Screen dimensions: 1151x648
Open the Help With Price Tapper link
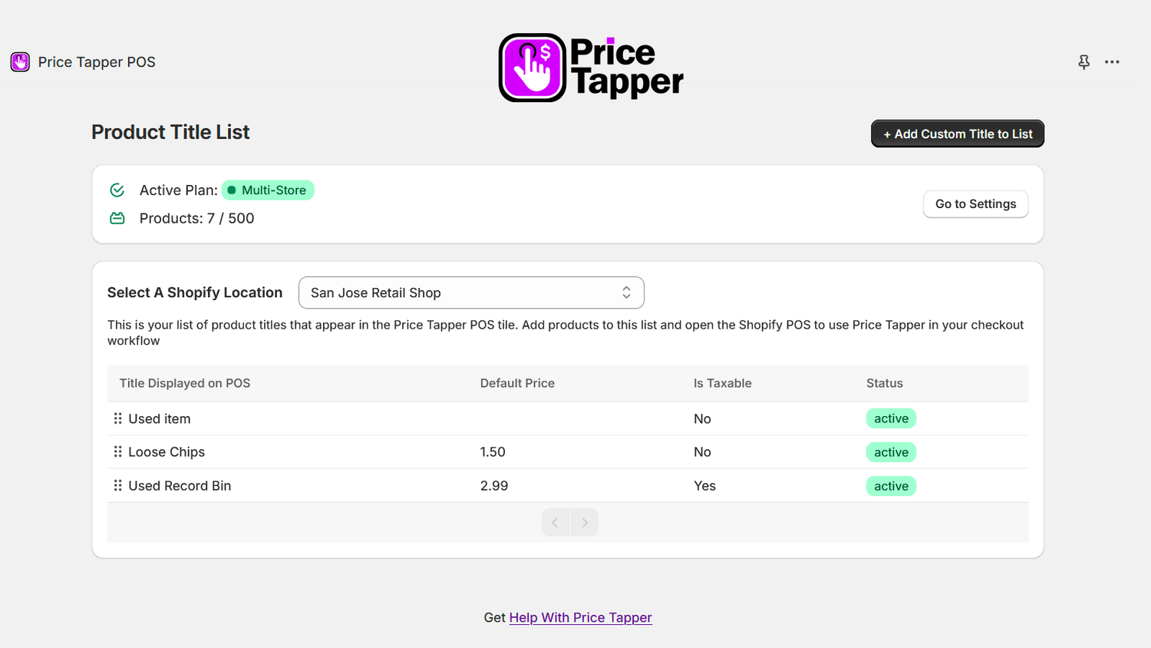click(x=581, y=617)
